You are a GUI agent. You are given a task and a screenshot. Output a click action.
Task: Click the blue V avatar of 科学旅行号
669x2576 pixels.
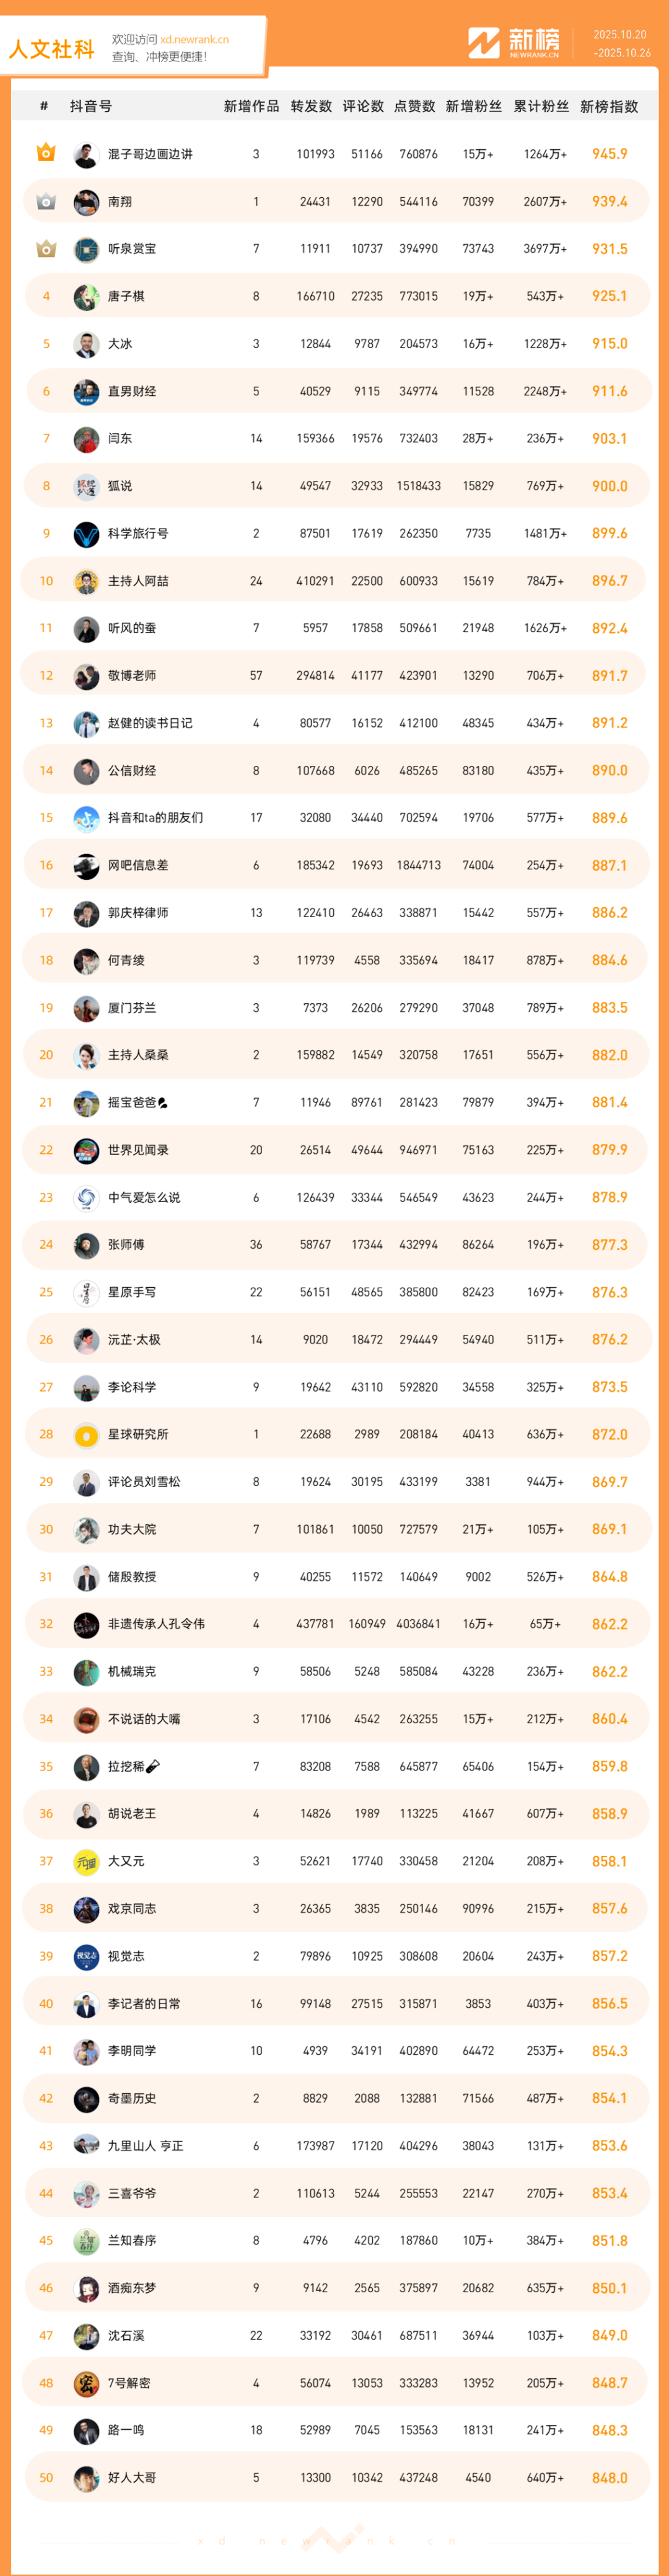pos(86,534)
